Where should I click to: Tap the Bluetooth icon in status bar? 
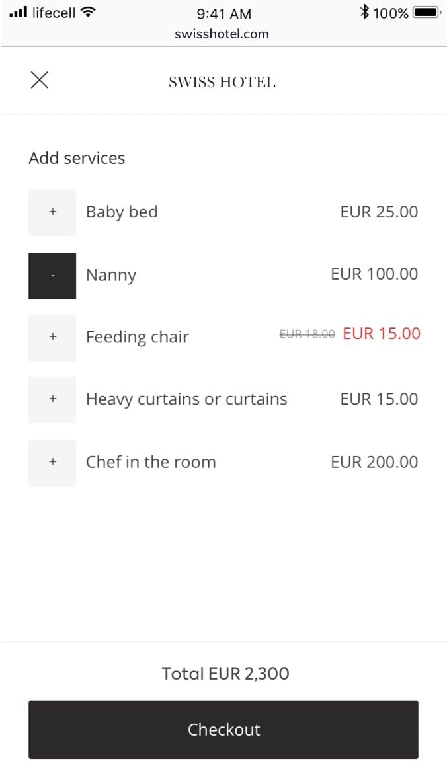[x=364, y=12]
